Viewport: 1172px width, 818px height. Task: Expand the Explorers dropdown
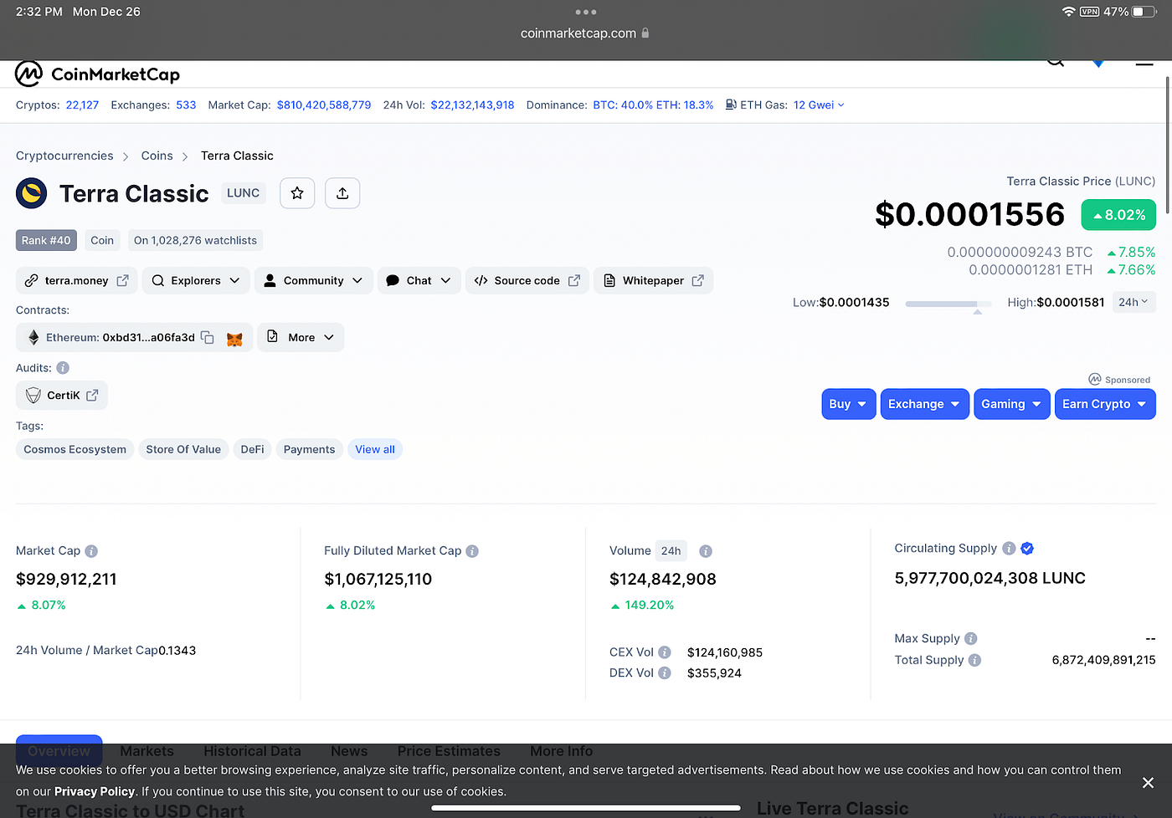tap(195, 280)
